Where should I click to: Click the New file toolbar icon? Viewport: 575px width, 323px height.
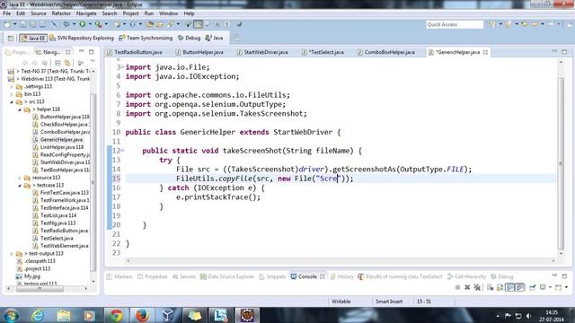coord(7,24)
